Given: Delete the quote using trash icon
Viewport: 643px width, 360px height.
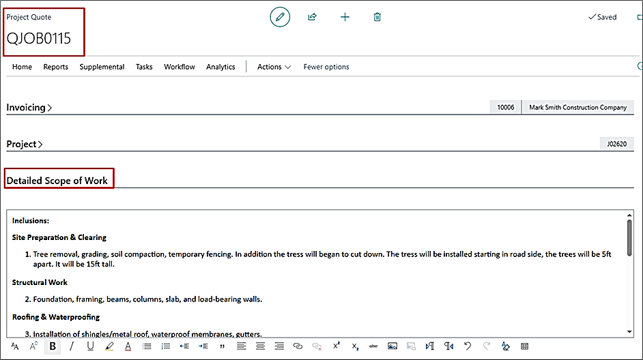Looking at the screenshot, I should click(377, 17).
